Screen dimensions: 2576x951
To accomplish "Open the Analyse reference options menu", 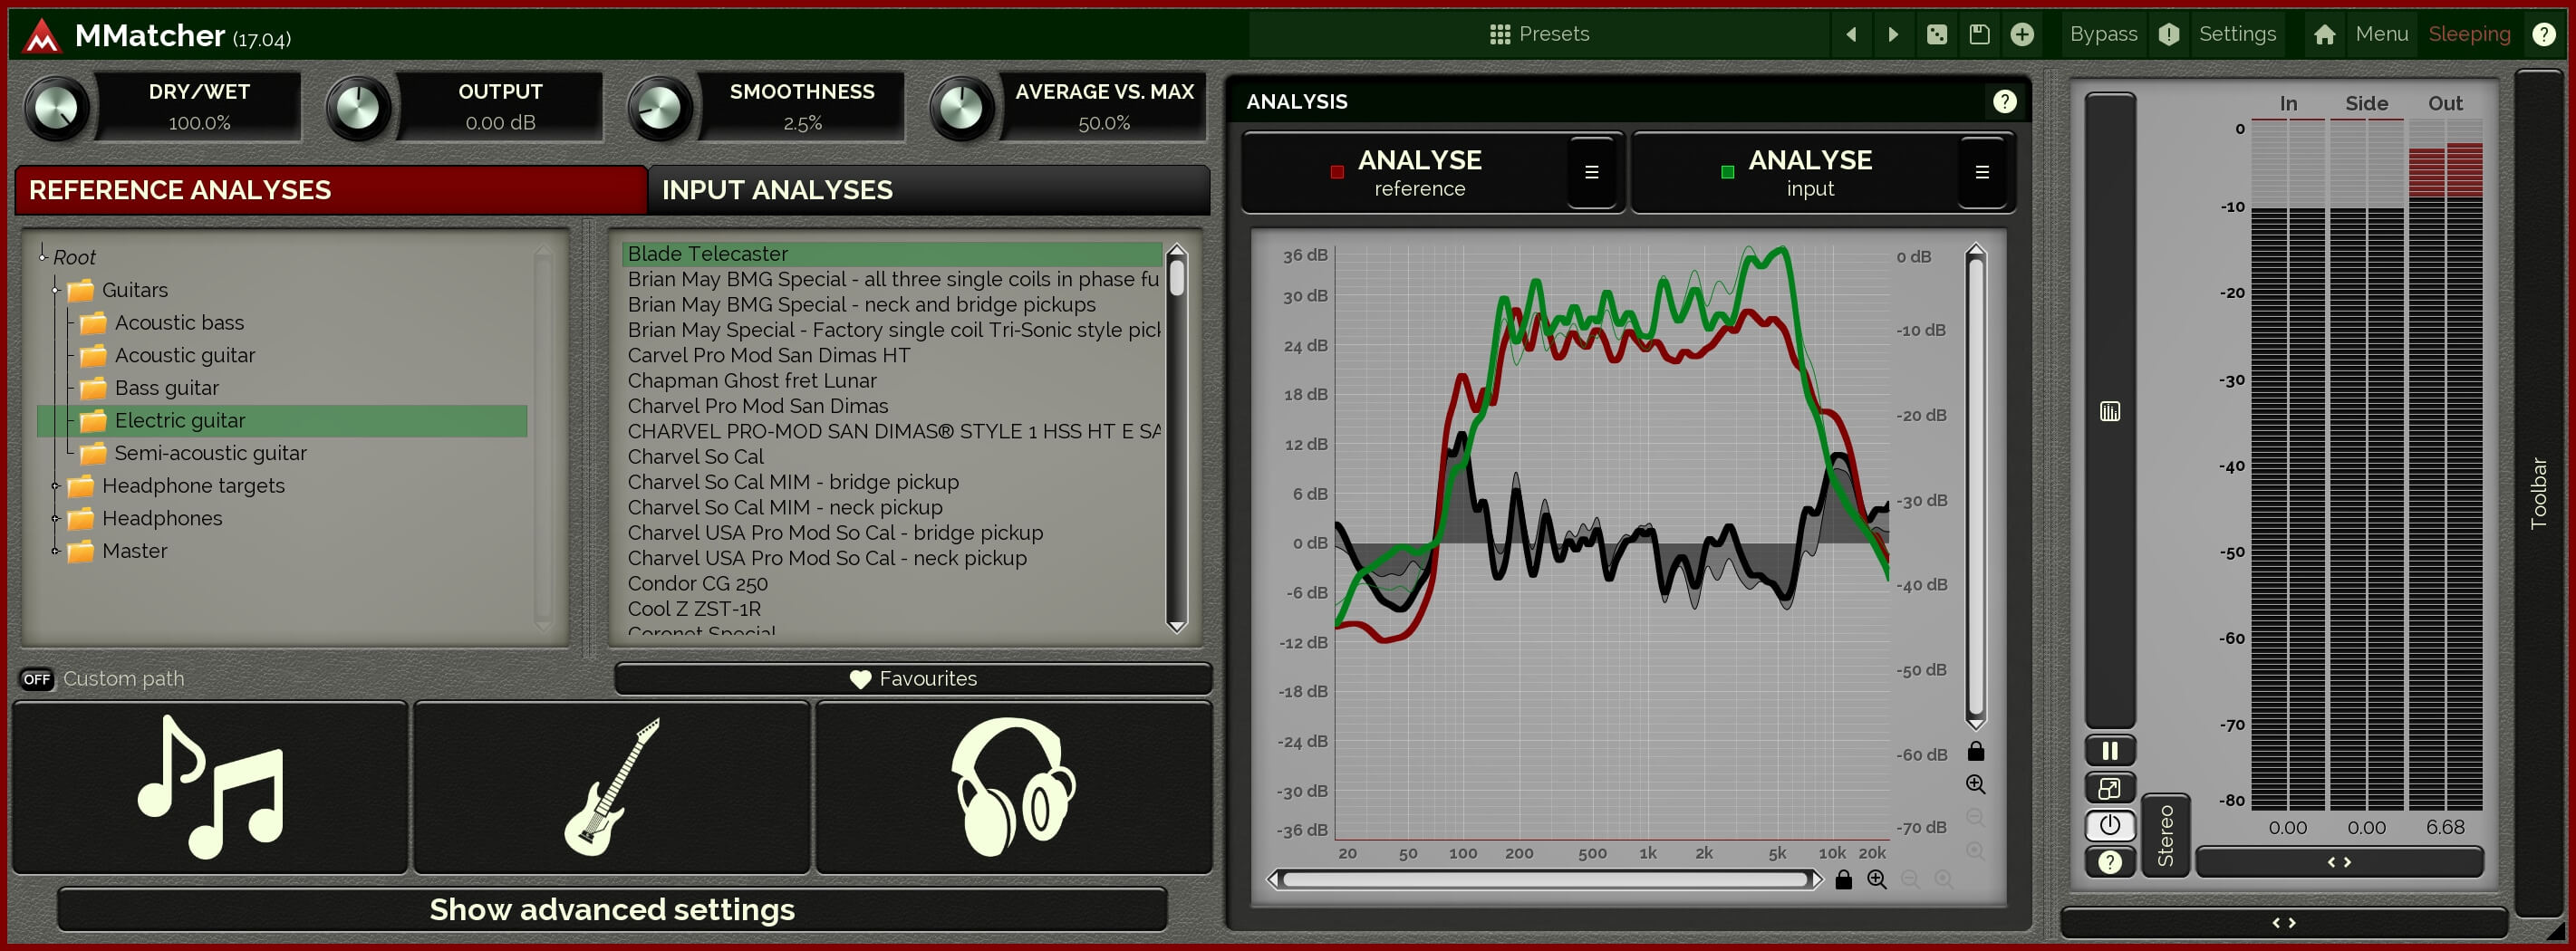I will pyautogui.click(x=1591, y=172).
